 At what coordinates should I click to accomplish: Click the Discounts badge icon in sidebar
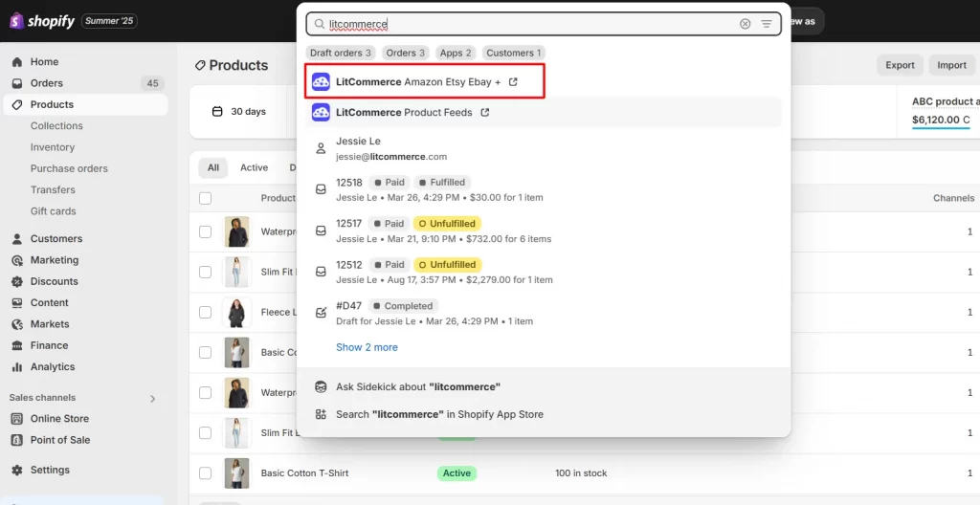[x=17, y=281]
